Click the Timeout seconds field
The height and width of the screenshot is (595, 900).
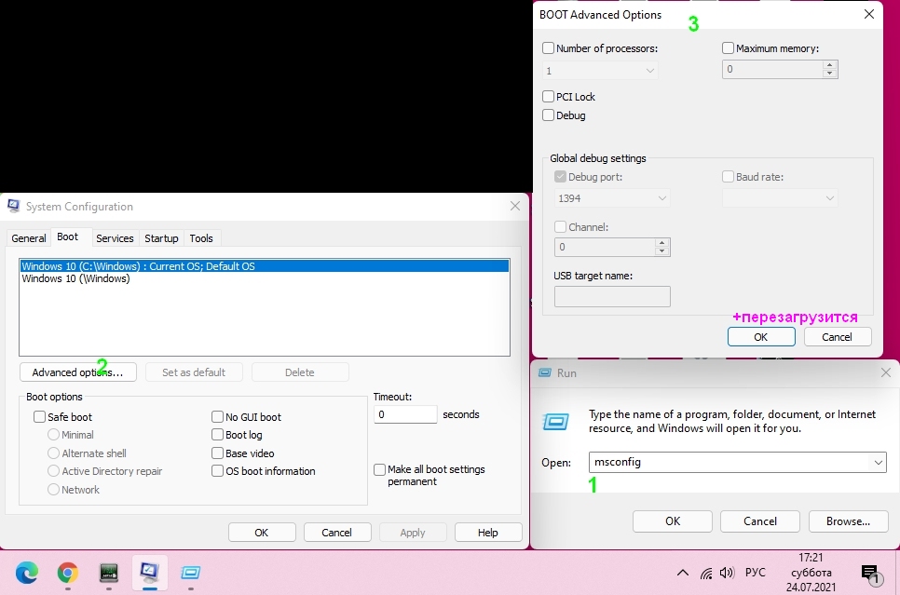[405, 414]
